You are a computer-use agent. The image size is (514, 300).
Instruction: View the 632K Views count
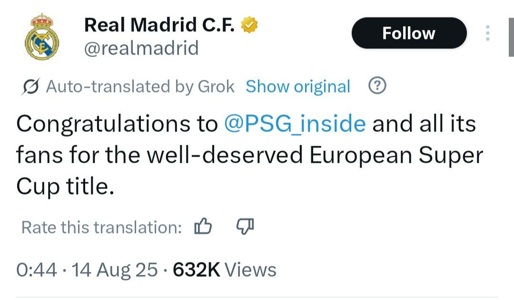pyautogui.click(x=224, y=270)
